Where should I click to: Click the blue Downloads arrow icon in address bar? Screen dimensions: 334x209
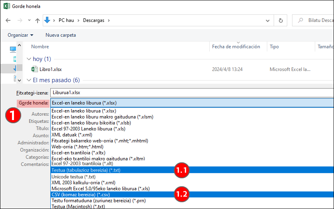[x=48, y=20]
